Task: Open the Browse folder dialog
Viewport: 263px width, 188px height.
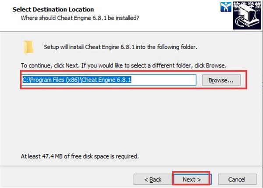Action: [224, 80]
